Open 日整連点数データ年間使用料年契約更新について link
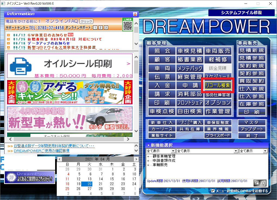The height and width of the screenshot is (200, 277). [54, 146]
